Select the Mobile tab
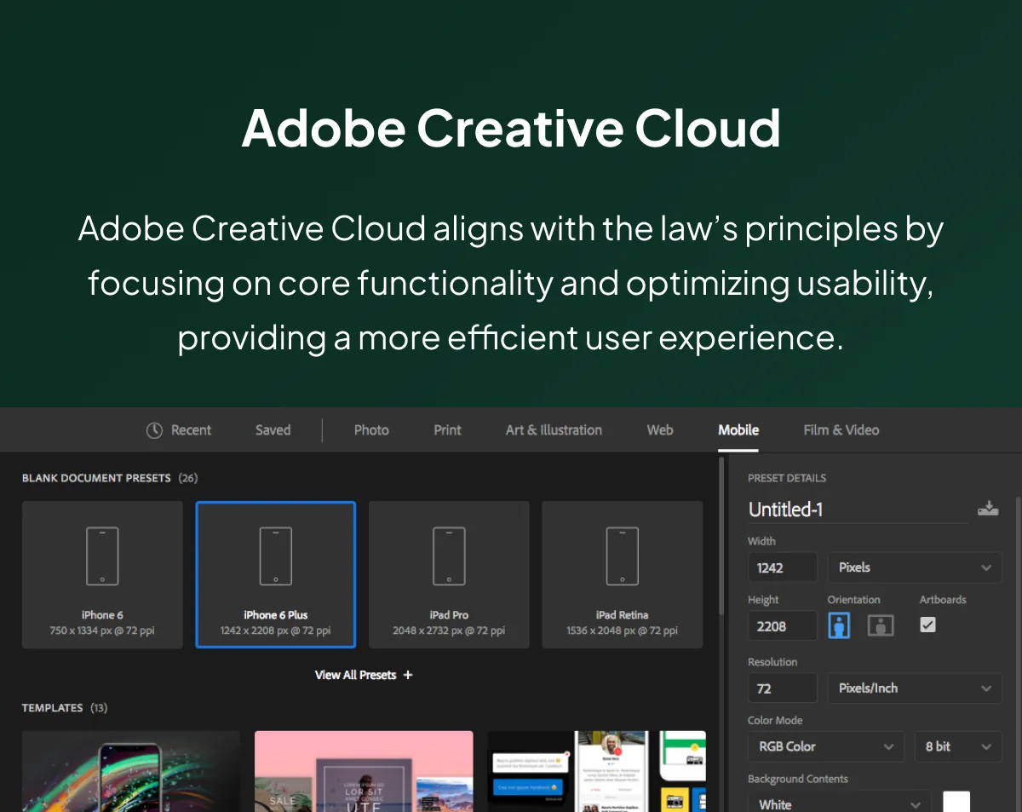The image size is (1022, 812). [738, 430]
